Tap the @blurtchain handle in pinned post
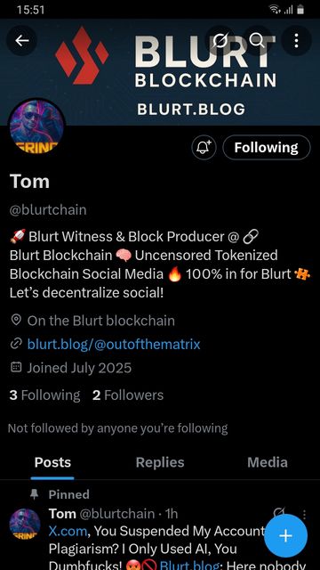320x570 pixels. [x=116, y=514]
